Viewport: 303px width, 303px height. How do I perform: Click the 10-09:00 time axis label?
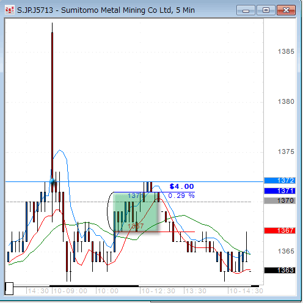(x=70, y=291)
